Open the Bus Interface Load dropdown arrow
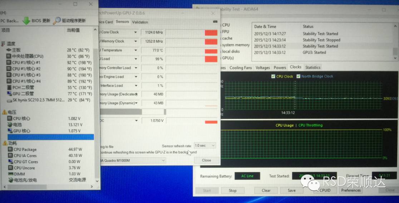 click(x=136, y=86)
